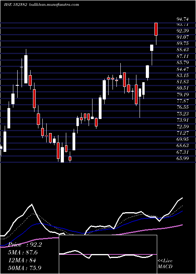Click the 67.31 price axis label
Image resolution: width=196 pixels, height=274 pixels.
183,152
